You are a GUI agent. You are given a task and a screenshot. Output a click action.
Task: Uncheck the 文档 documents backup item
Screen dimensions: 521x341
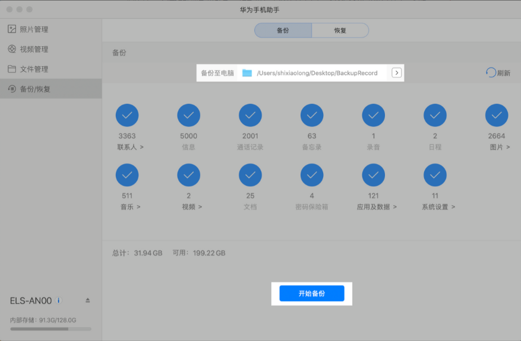click(250, 175)
